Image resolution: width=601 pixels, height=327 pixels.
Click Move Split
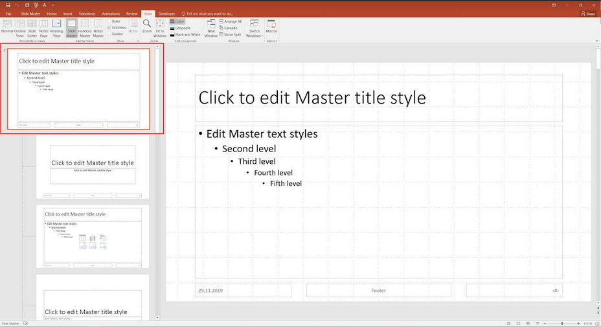coord(230,34)
